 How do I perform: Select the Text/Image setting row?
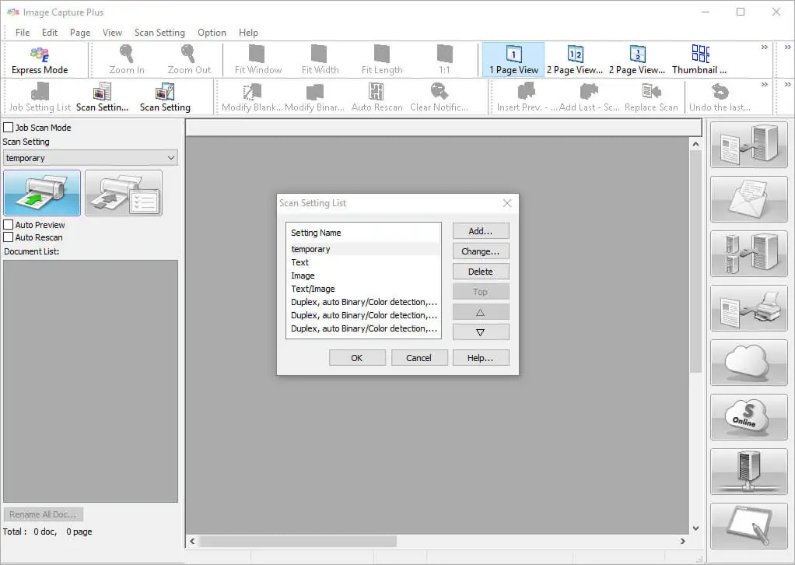click(x=363, y=289)
